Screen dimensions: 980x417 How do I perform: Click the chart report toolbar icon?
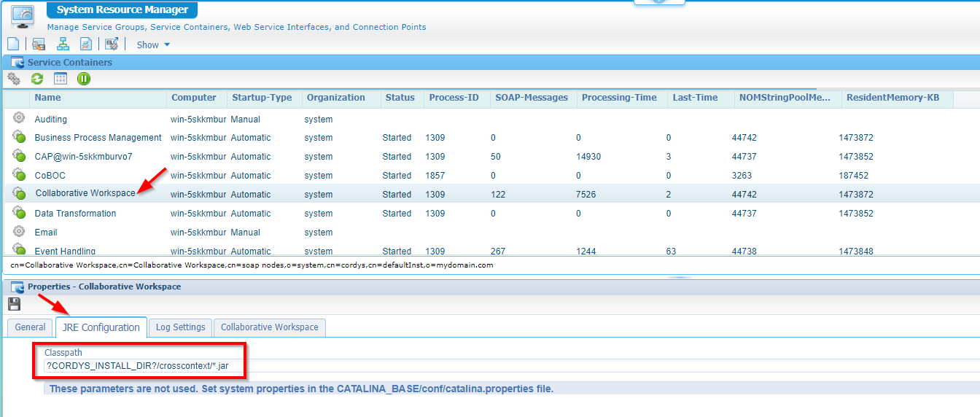tap(86, 44)
